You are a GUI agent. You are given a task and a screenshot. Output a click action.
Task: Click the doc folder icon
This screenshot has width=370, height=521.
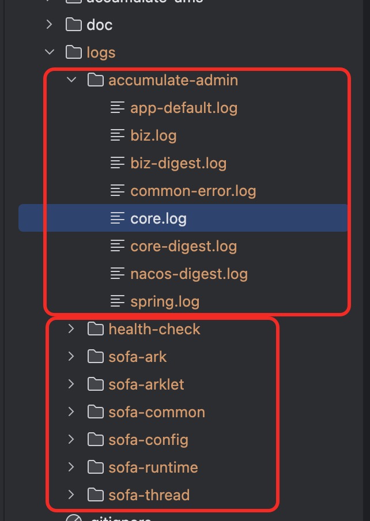point(73,25)
